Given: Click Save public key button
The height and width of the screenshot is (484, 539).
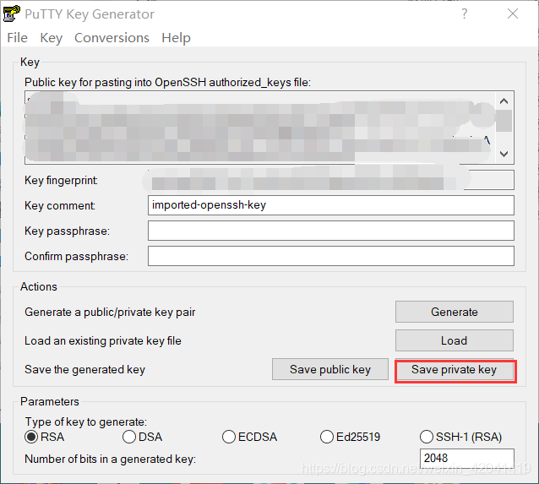Looking at the screenshot, I should 330,369.
